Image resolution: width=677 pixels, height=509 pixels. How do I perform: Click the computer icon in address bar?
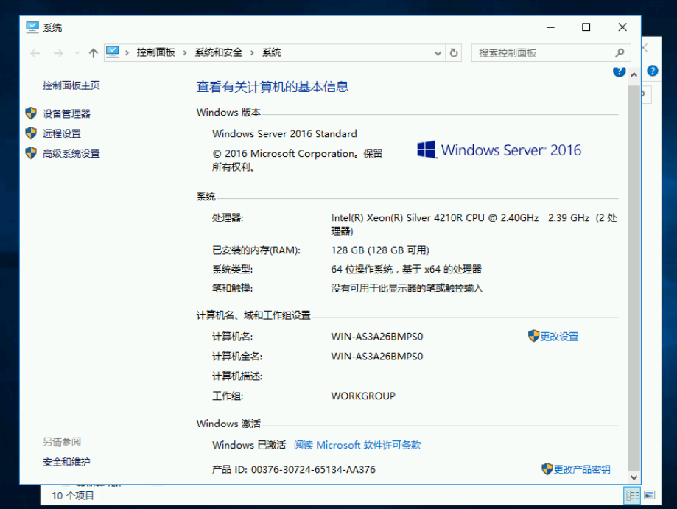coord(113,52)
